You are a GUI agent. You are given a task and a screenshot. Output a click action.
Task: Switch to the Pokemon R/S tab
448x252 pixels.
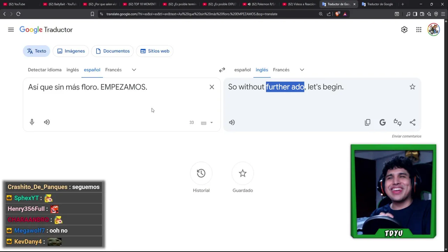[x=259, y=4]
